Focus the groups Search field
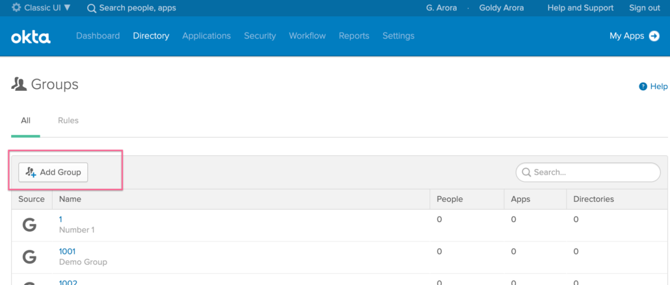 point(588,173)
